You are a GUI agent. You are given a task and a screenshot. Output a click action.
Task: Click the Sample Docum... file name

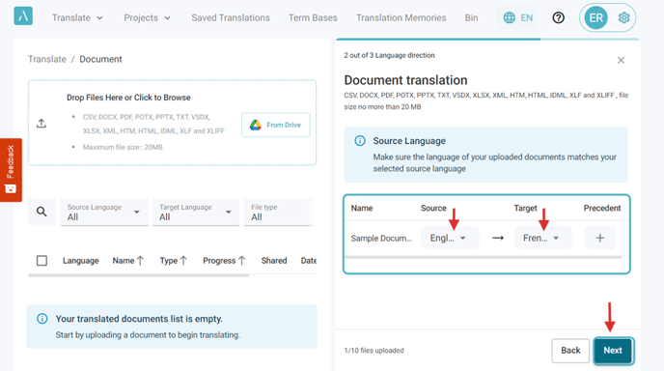[x=381, y=239]
